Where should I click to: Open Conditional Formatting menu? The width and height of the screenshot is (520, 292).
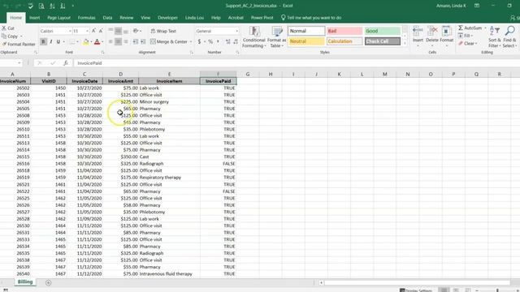[254, 37]
